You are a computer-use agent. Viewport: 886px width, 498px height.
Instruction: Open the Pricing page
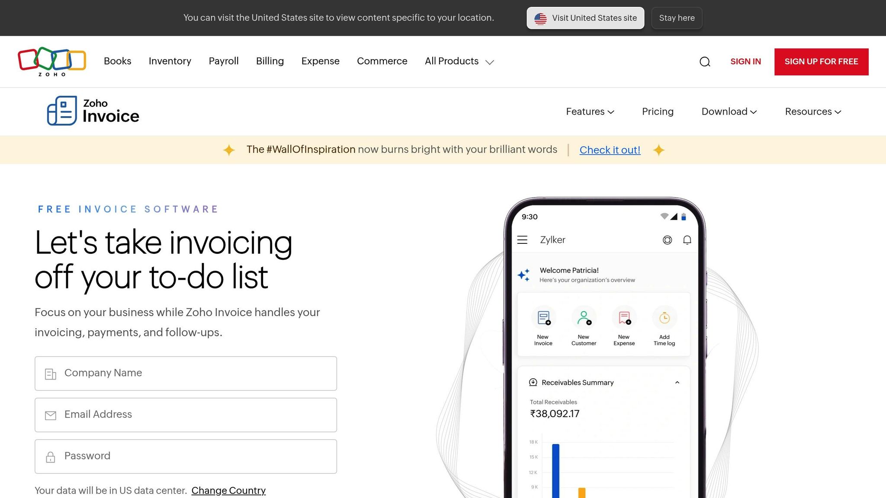pos(658,112)
